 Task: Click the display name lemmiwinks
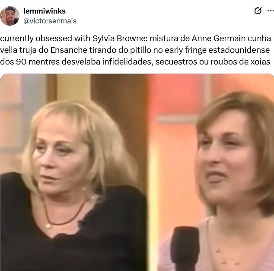coord(45,11)
